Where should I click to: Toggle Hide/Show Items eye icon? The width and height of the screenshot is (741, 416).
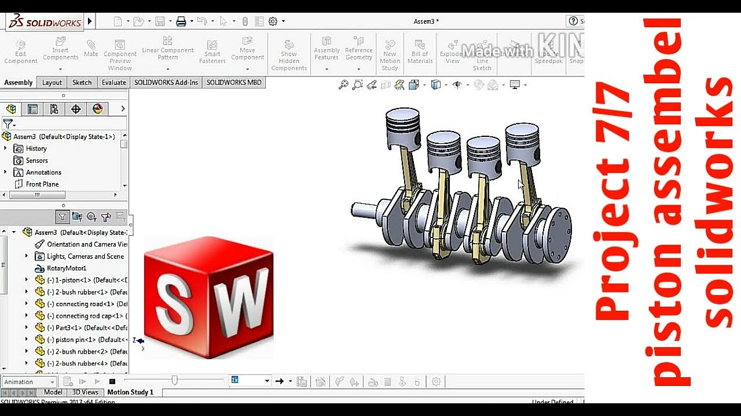pyautogui.click(x=457, y=85)
